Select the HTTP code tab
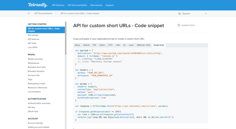Viewport: 236px width, 129px height. [110, 45]
